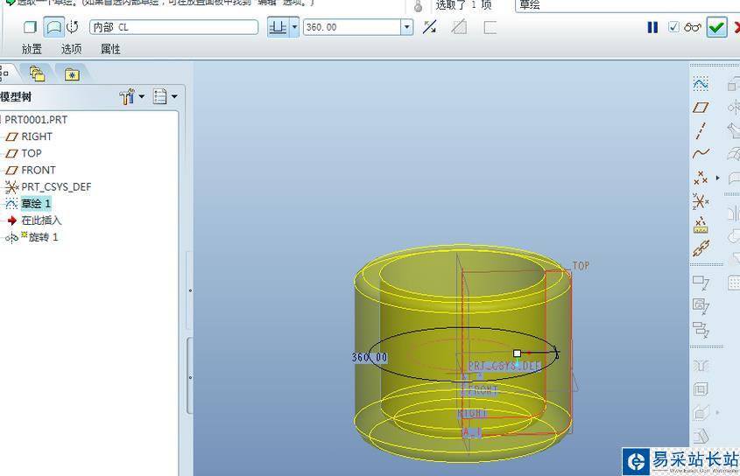This screenshot has height=476, width=740.
Task: Click the datum axis tool
Action: [701, 130]
